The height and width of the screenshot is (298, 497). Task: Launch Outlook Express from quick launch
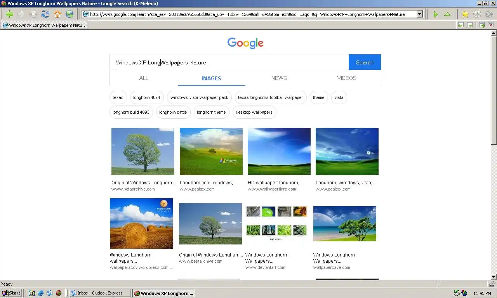tap(50, 293)
